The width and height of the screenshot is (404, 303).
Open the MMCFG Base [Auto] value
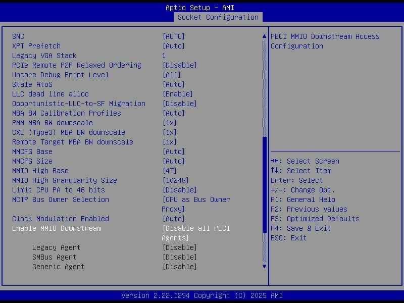tap(174, 151)
